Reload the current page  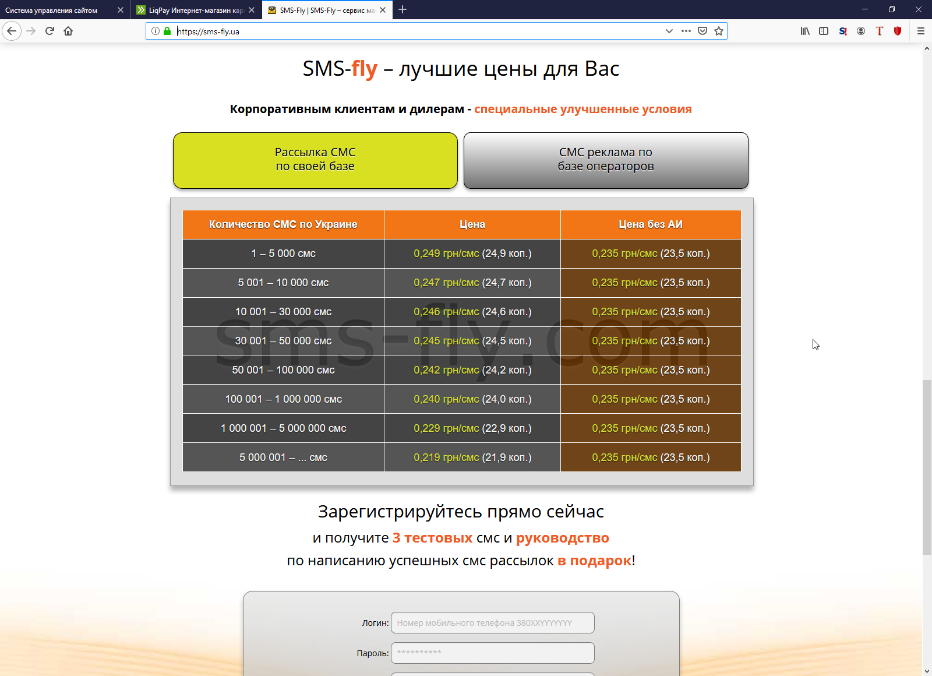point(50,31)
